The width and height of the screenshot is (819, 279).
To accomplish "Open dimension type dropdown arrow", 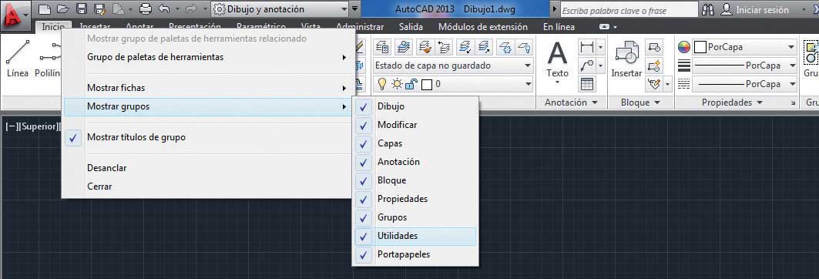I will click(600, 47).
